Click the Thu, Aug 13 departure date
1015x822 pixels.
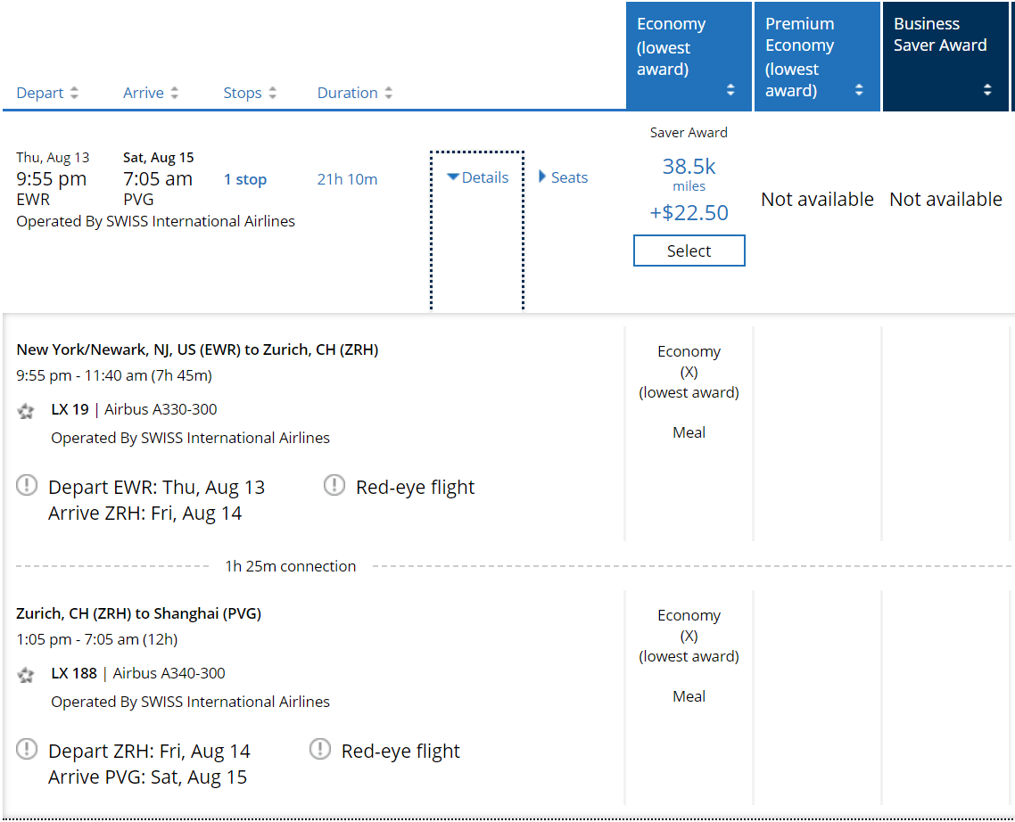click(x=54, y=157)
